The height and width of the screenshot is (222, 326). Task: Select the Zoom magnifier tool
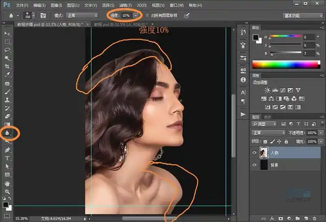click(7, 192)
